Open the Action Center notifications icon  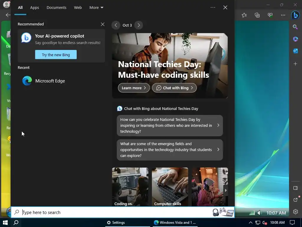[292, 223]
